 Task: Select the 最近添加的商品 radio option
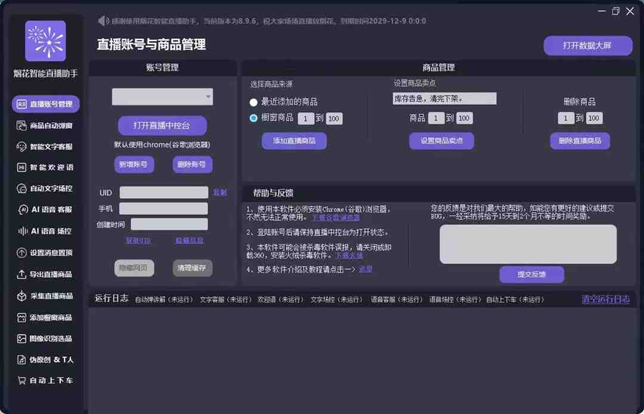(x=252, y=102)
